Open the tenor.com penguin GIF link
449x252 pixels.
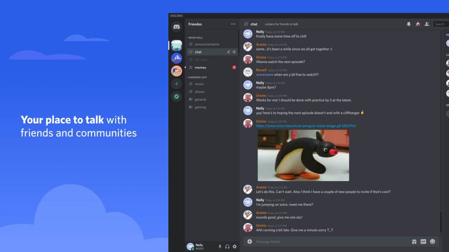306,126
